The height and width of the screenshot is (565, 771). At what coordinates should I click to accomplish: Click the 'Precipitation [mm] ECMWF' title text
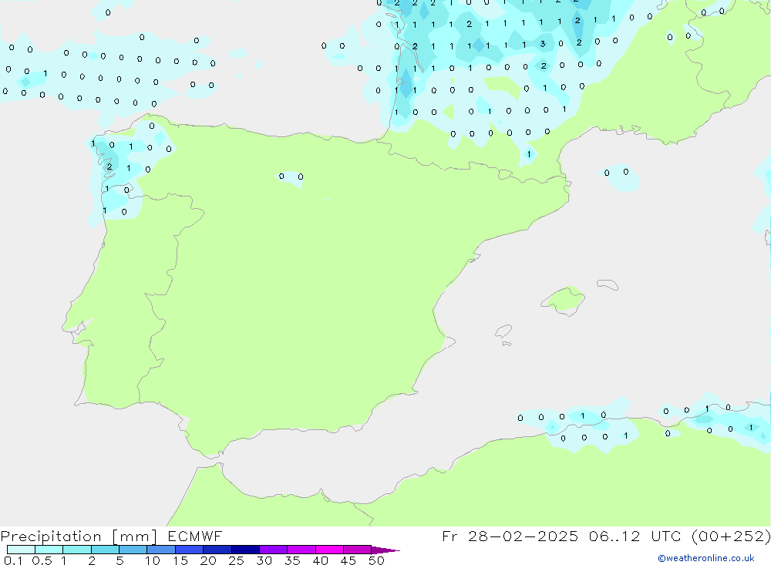click(x=111, y=536)
